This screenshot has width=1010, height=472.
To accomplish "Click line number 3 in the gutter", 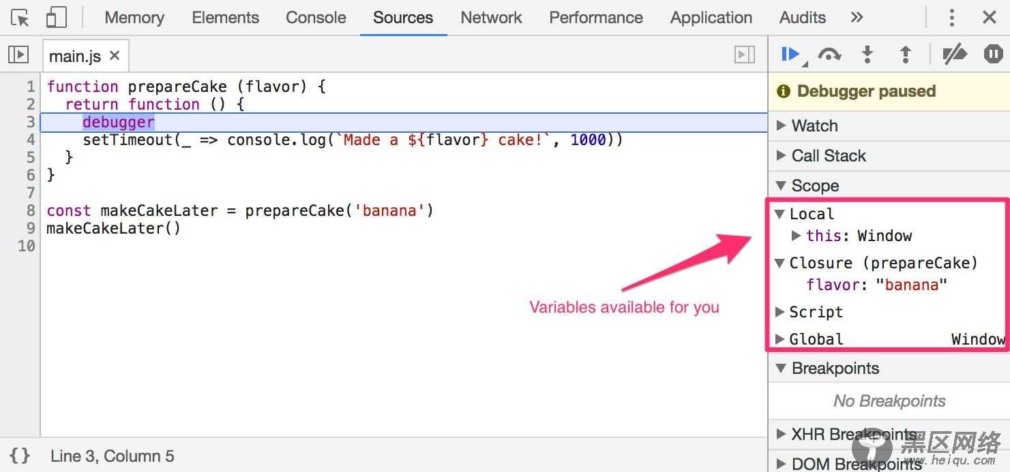I will coord(31,122).
